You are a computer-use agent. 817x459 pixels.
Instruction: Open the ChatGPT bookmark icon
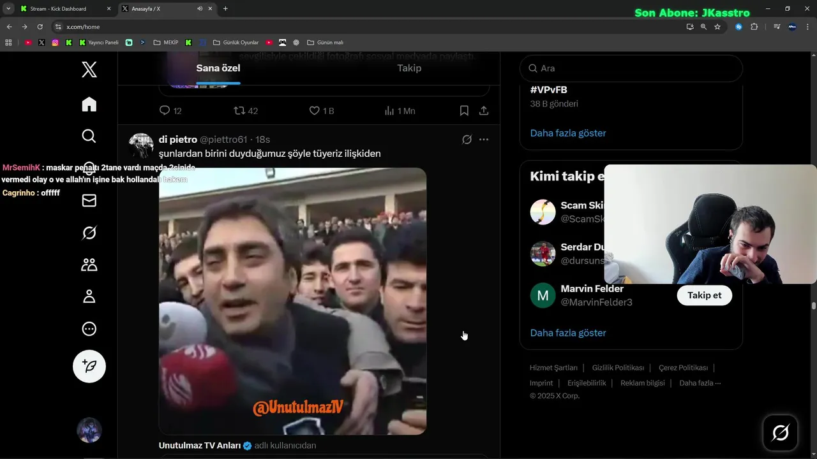pos(296,43)
